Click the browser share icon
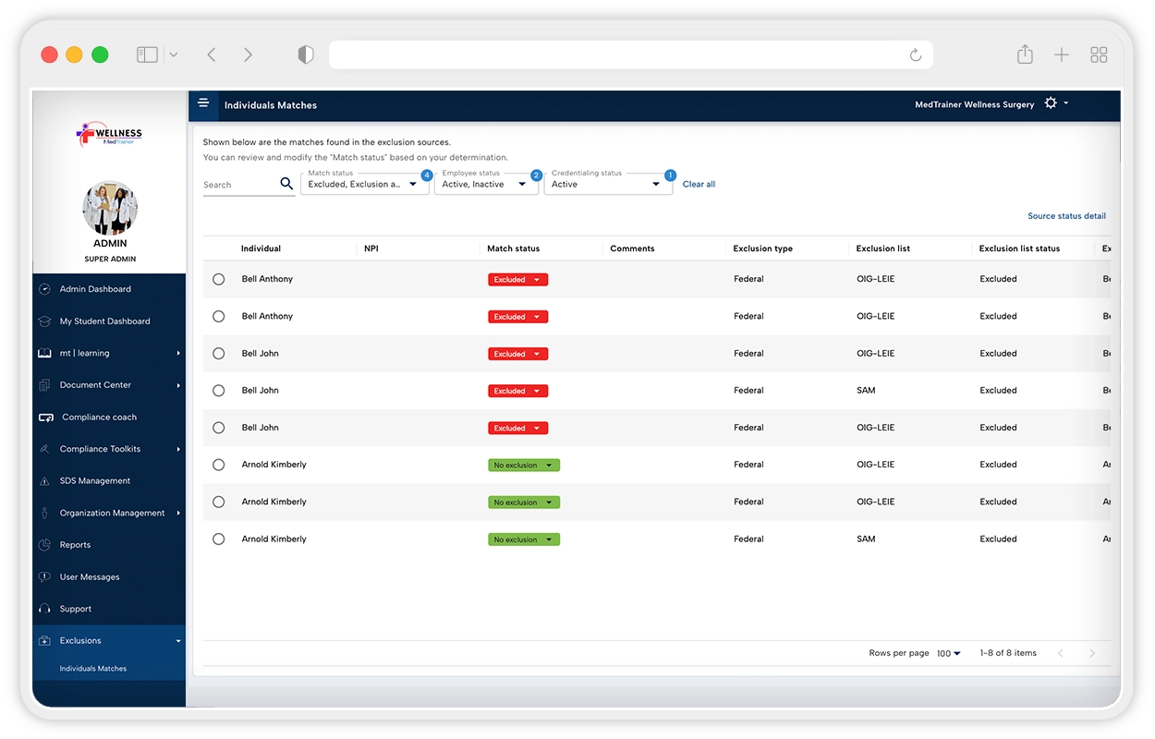This screenshot has height=739, width=1155. (x=1025, y=55)
